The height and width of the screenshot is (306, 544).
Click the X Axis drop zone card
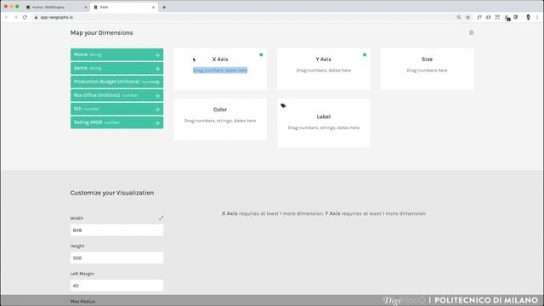coord(220,69)
